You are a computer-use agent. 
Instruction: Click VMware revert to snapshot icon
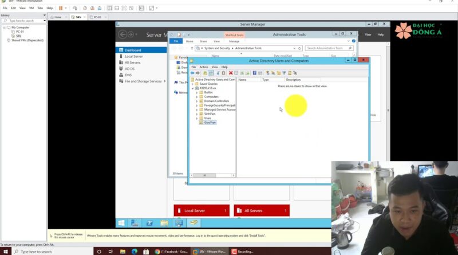click(92, 8)
